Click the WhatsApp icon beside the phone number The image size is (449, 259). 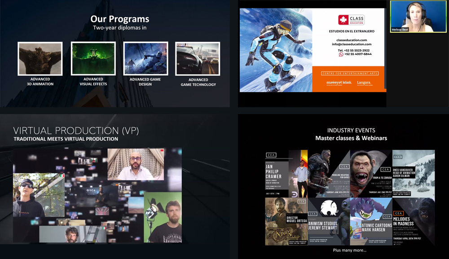341,54
